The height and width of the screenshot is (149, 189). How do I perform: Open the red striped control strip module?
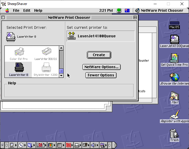(69, 145)
